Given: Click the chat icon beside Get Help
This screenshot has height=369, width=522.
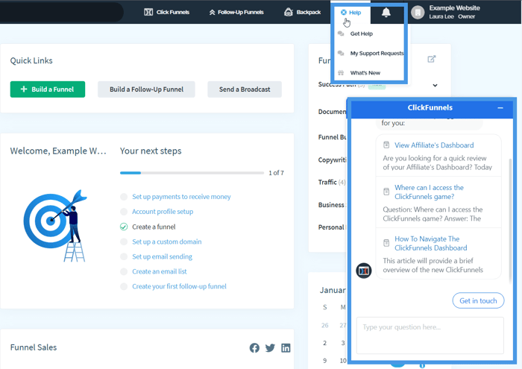Looking at the screenshot, I should pyautogui.click(x=341, y=34).
